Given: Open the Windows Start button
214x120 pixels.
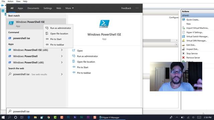Looking at the screenshot, I should tap(3, 117).
